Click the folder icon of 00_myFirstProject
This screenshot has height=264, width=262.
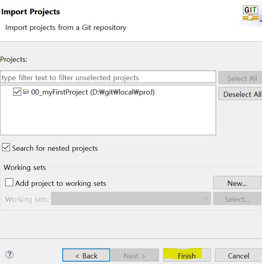[26, 92]
